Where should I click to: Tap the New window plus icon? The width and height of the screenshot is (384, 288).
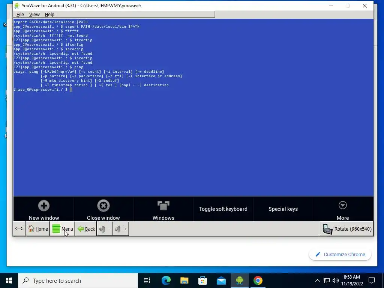(x=44, y=206)
